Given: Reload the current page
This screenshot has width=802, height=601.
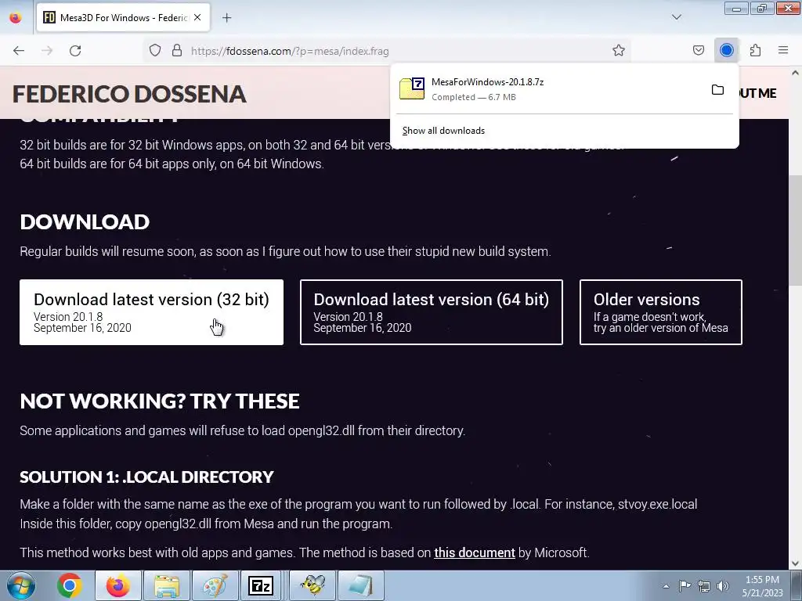Looking at the screenshot, I should [x=75, y=51].
